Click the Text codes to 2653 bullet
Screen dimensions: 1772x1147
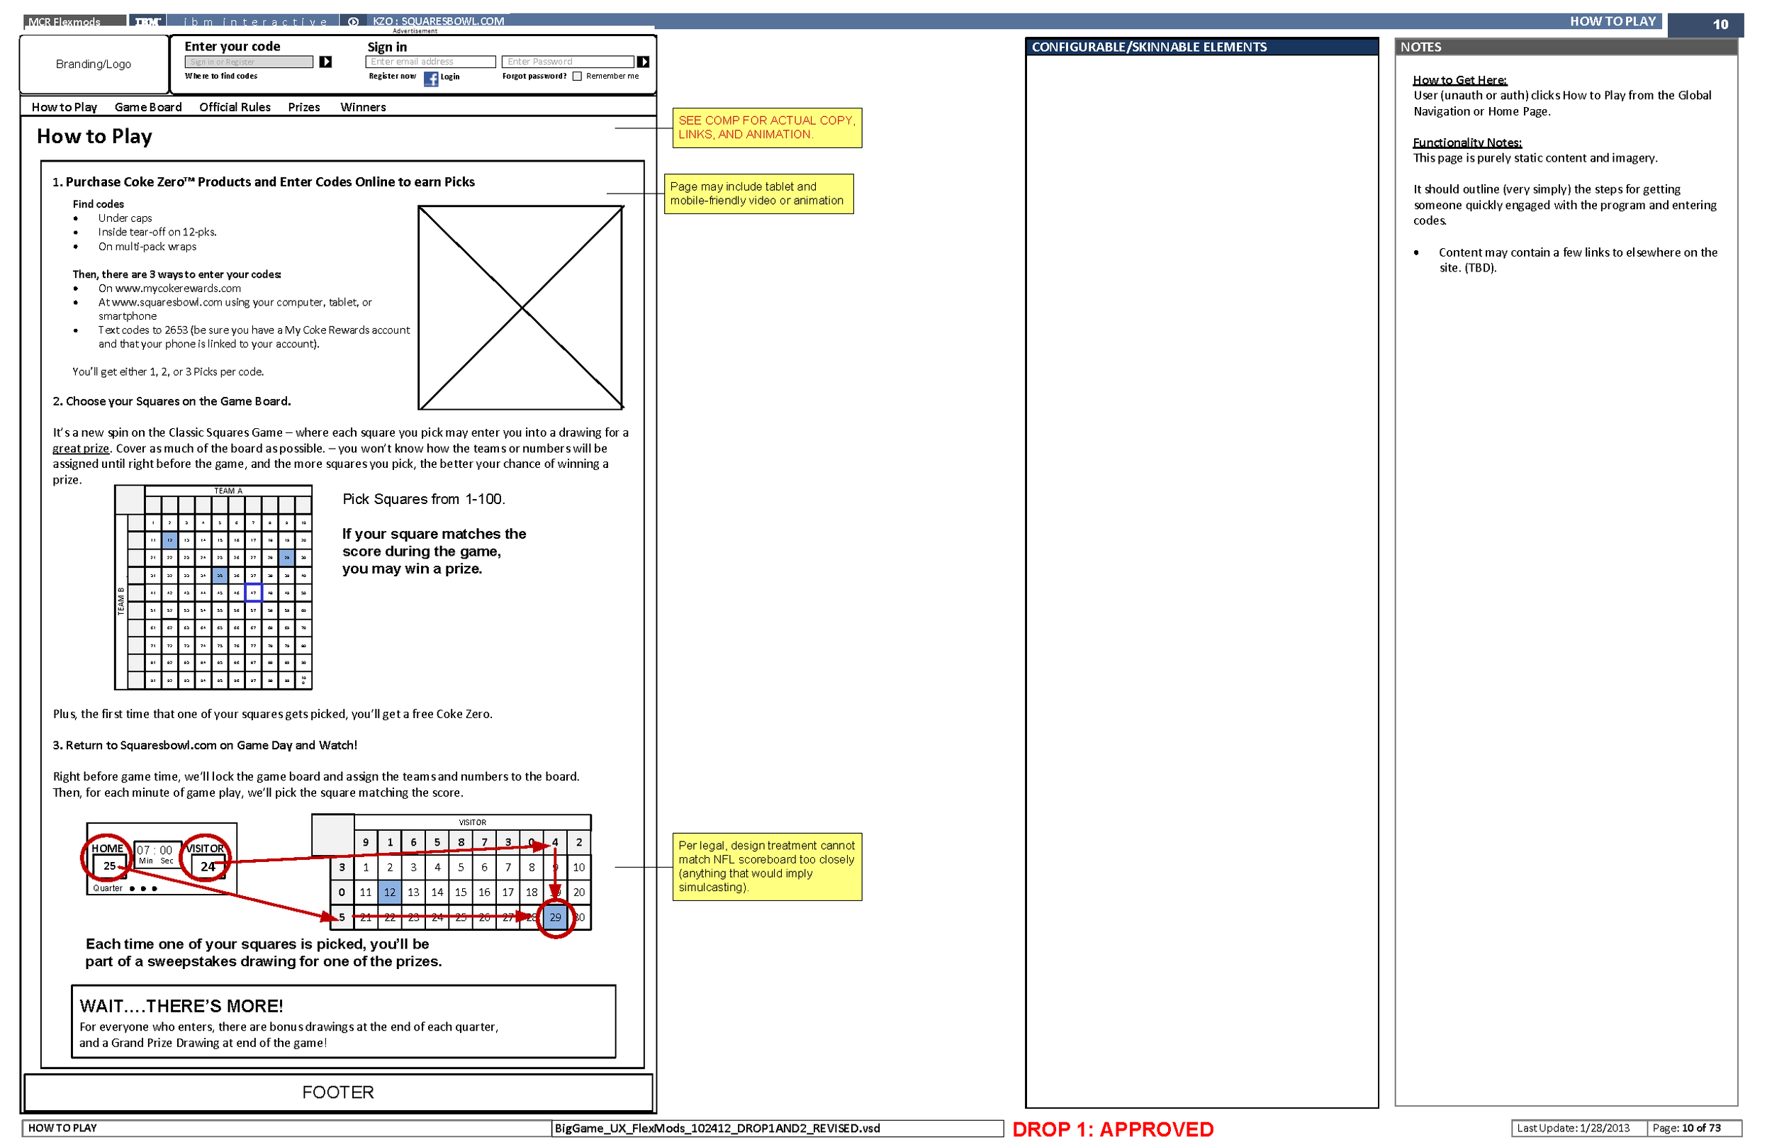(x=255, y=339)
